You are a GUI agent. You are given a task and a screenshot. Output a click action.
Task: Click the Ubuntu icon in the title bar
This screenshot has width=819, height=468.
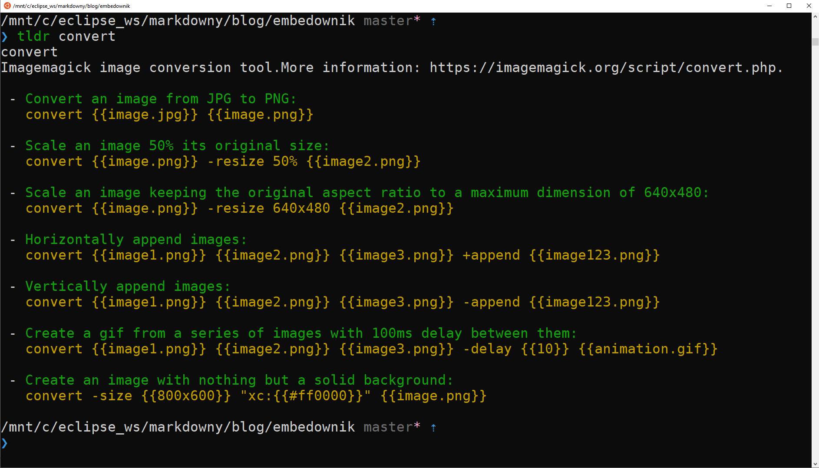[x=7, y=6]
